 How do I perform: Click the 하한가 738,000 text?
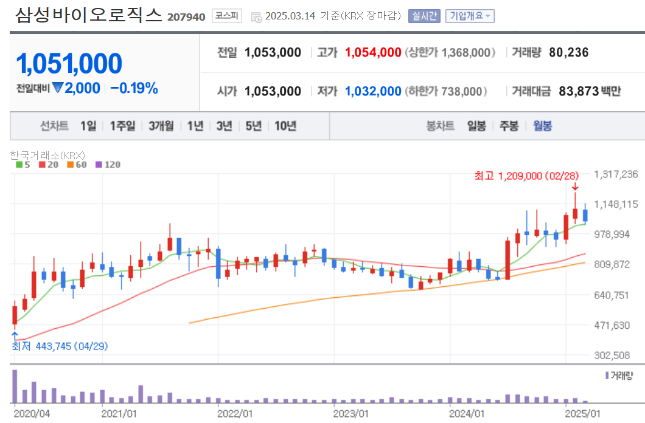[x=446, y=91]
